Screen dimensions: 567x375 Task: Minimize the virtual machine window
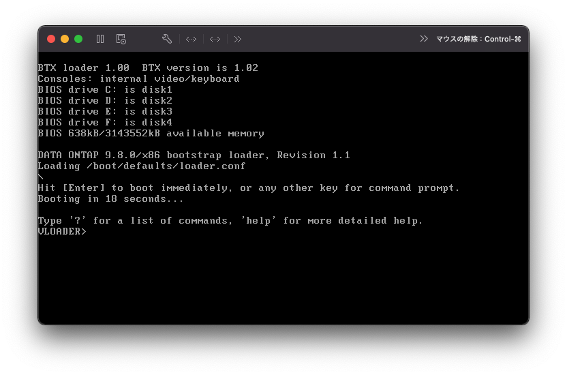pos(65,39)
